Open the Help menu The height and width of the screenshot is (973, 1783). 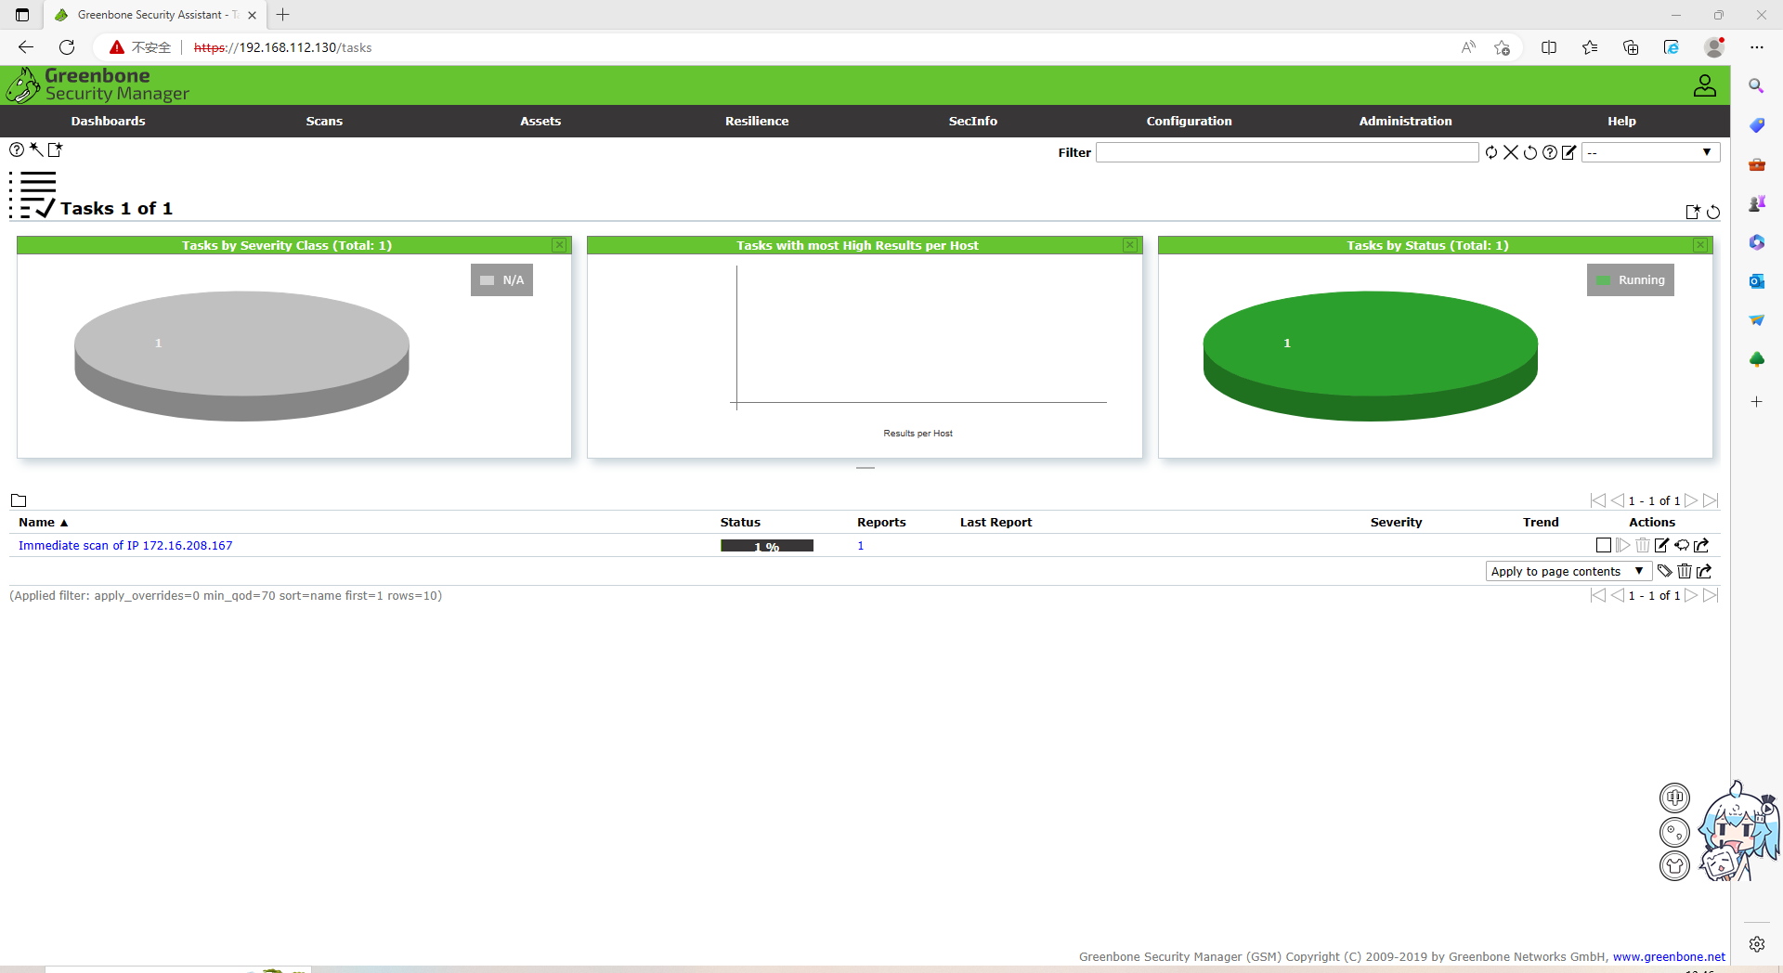click(x=1621, y=121)
